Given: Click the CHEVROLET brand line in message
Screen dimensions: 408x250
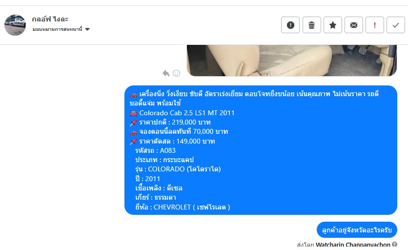Looking at the screenshot, I should [183, 207].
